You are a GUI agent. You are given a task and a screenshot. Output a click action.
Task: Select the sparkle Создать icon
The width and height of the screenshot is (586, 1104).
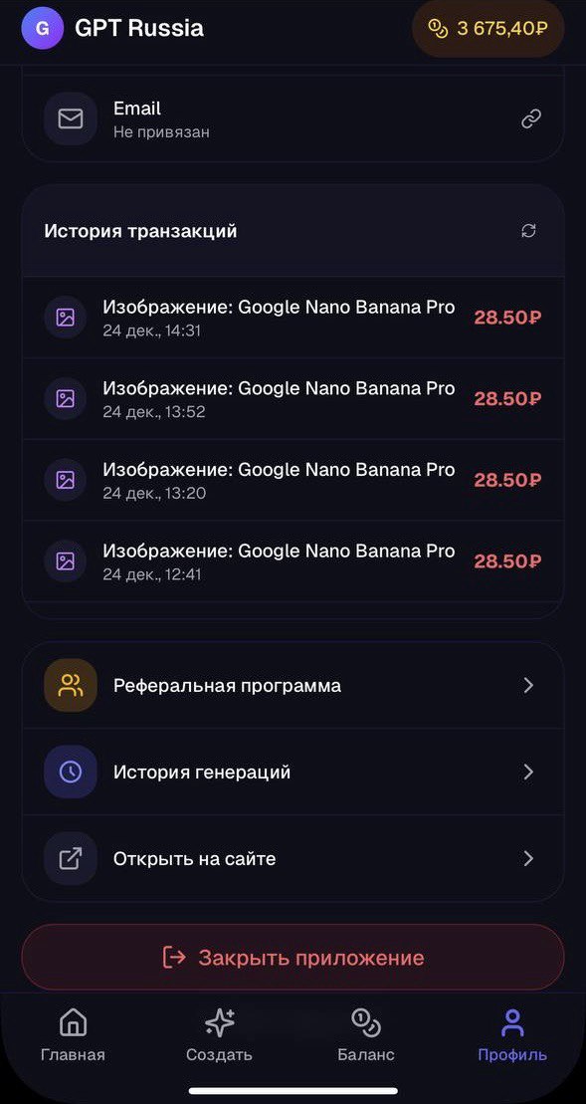(219, 1022)
